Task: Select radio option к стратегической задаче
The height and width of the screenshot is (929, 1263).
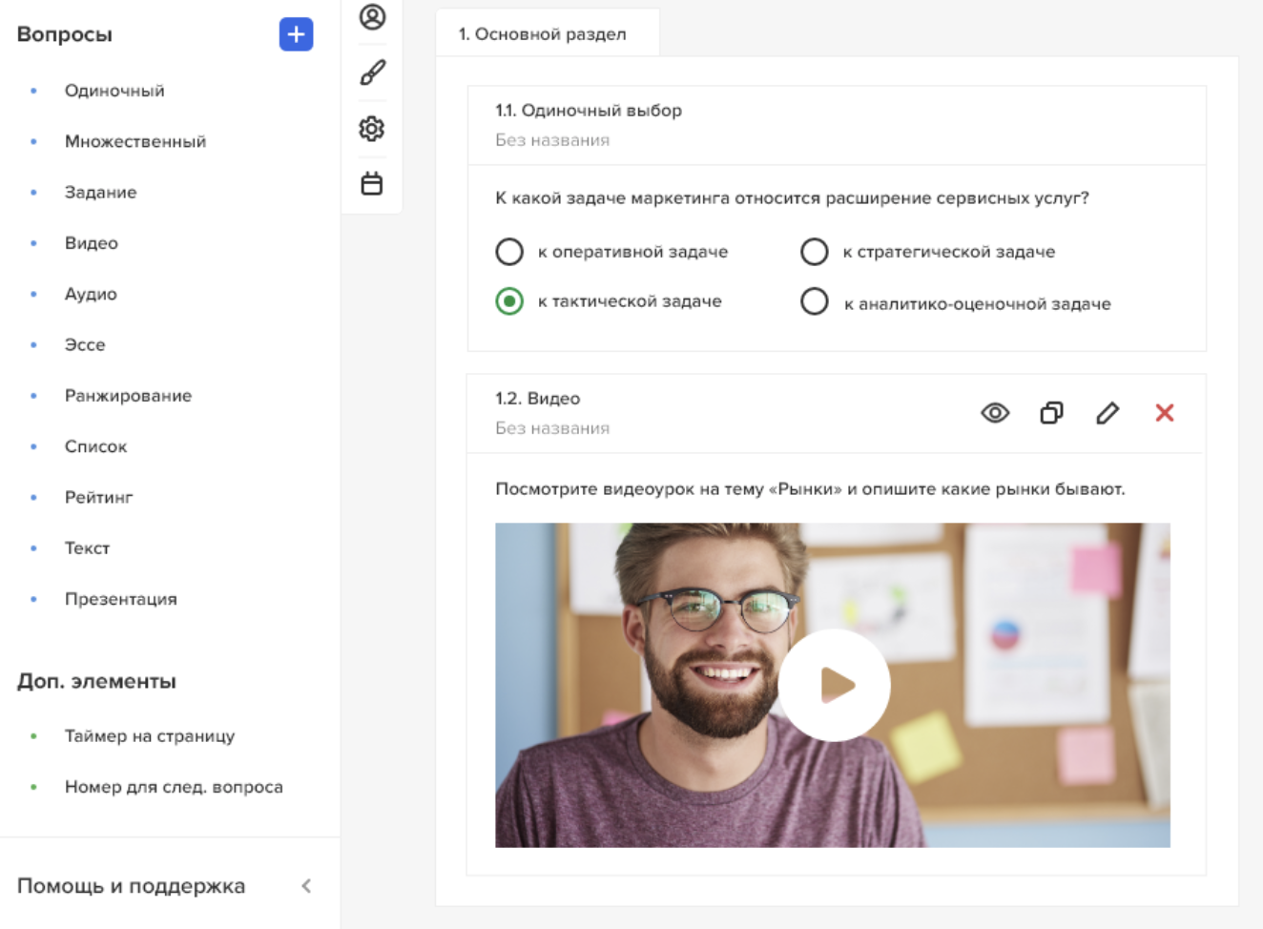Action: 814,252
